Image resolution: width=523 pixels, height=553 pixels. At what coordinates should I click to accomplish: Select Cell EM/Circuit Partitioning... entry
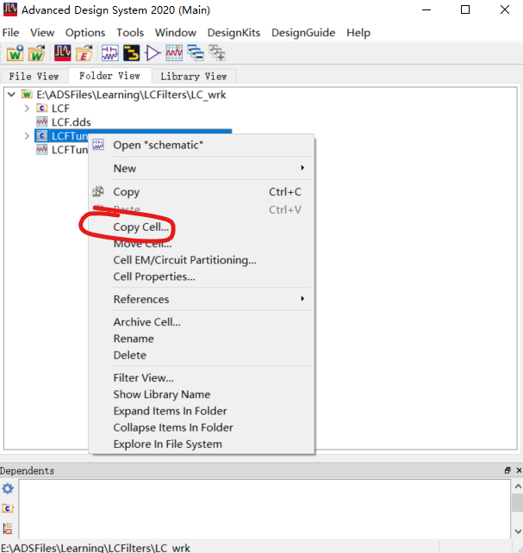(x=202, y=260)
